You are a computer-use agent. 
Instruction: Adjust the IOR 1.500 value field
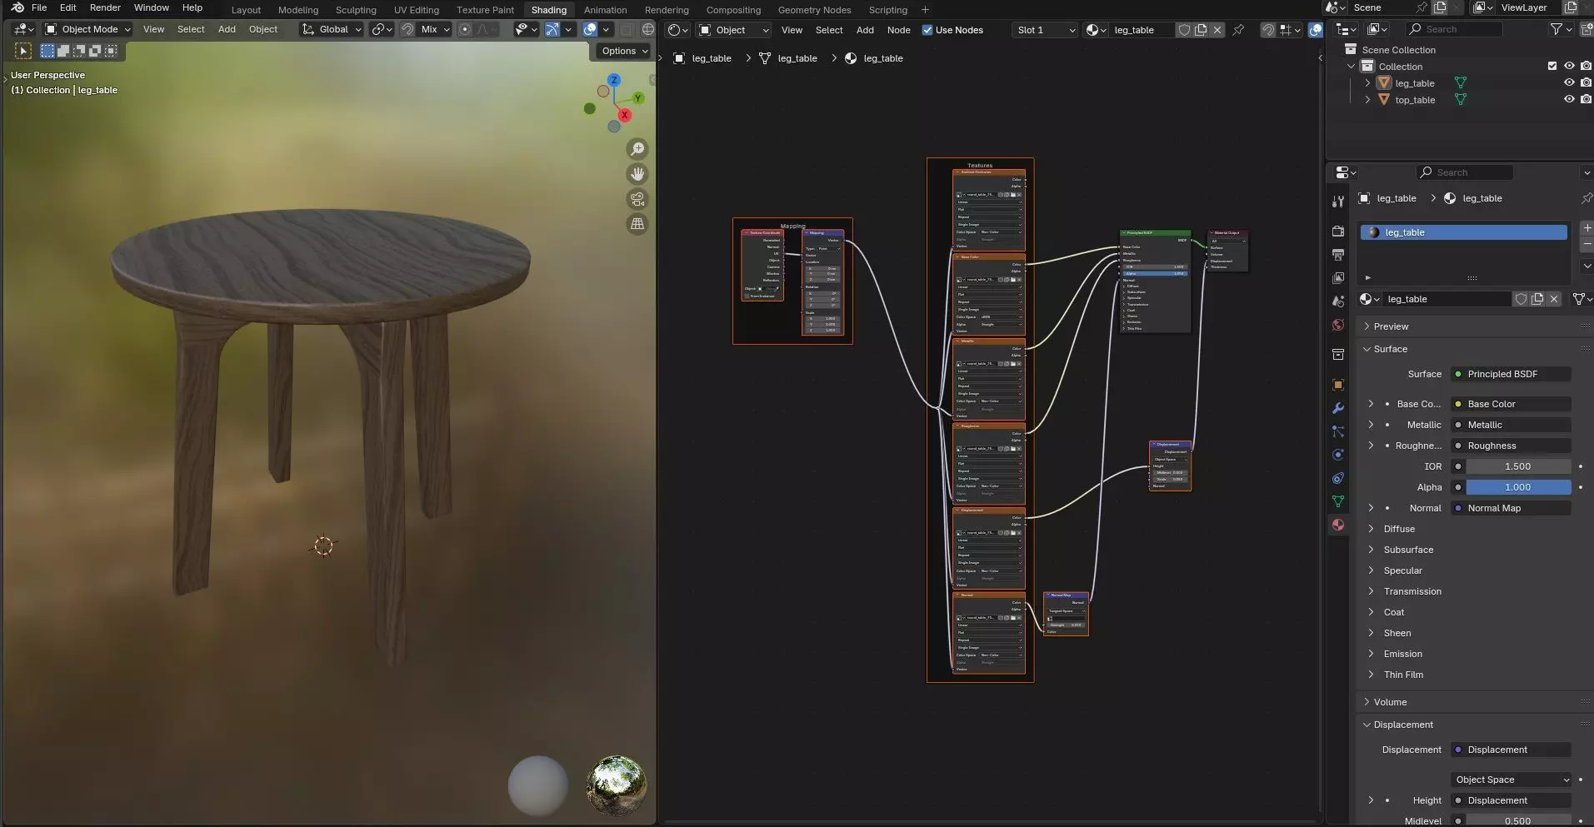coord(1518,466)
